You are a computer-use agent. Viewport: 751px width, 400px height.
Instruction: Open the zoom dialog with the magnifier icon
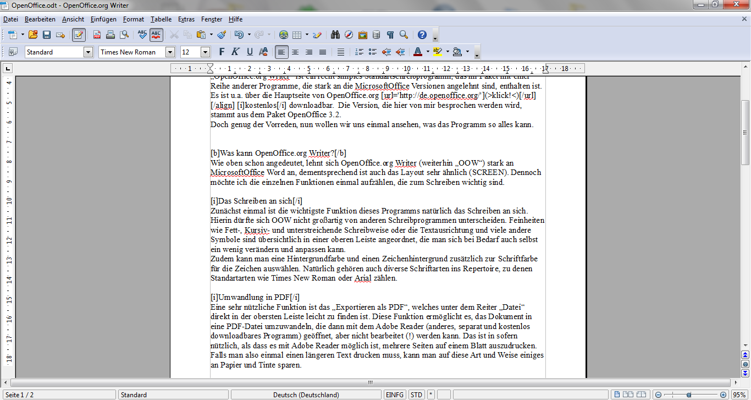[x=404, y=35]
